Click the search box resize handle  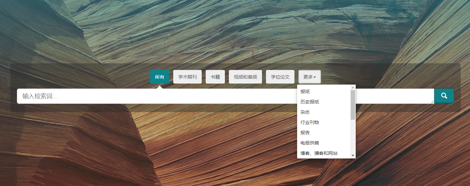(432, 102)
